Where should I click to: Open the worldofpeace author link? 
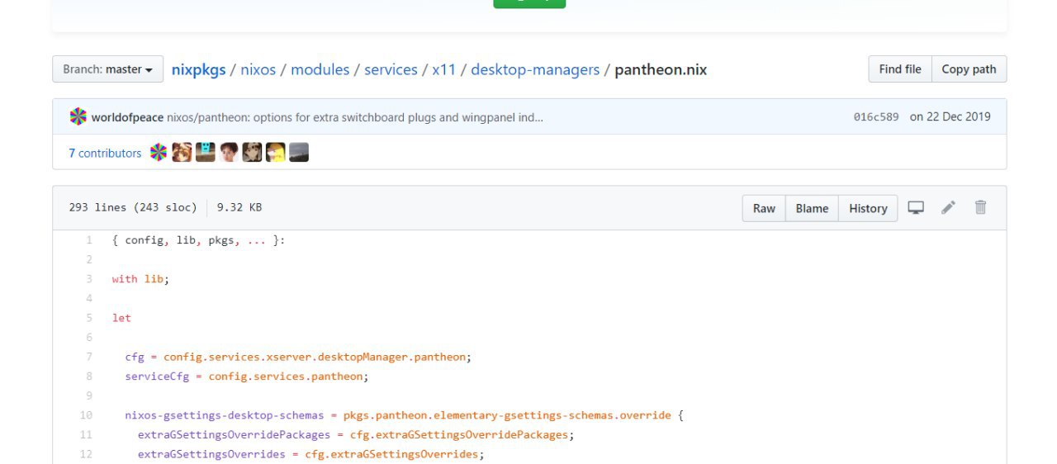coord(127,117)
